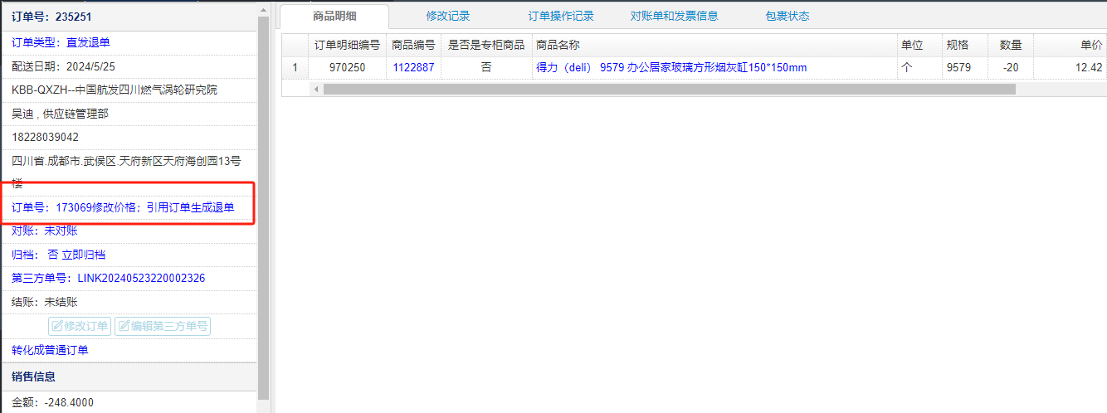
Task: Click the left arrow of horizontal scrollbar
Action: [x=315, y=89]
